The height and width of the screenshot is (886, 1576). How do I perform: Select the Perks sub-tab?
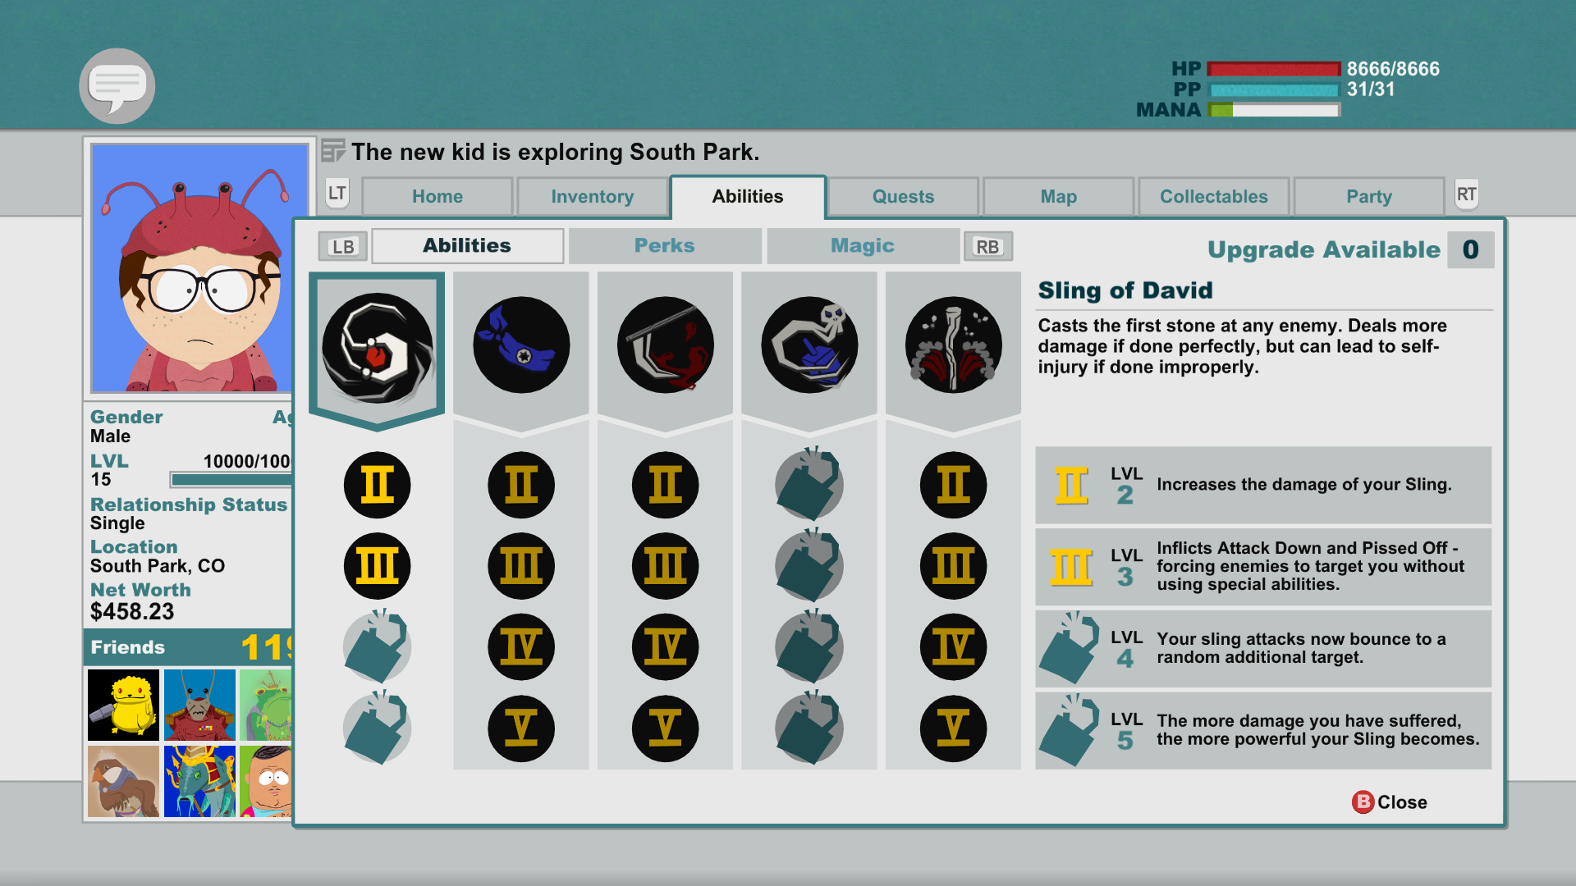[665, 246]
